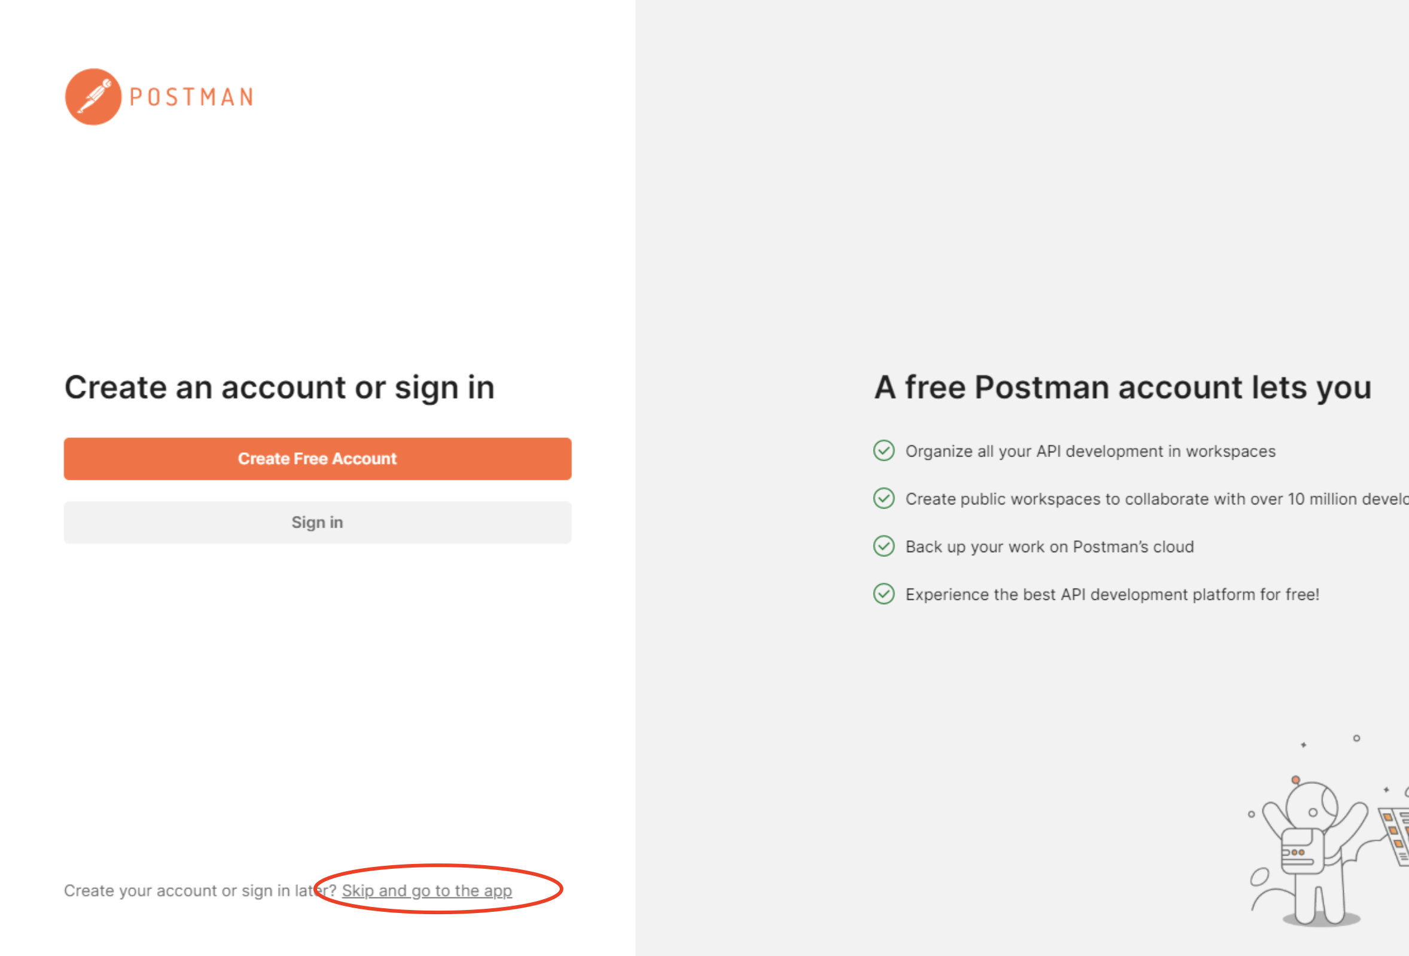The width and height of the screenshot is (1409, 956).
Task: Click the astronaut's round helmet
Action: [x=1312, y=807]
